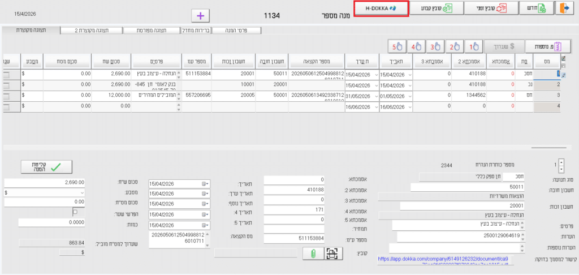Image resolution: width=579 pixels, height=275 pixels.
Task: Click the אסמכתא 2 field containing 410188
Action: (294, 190)
